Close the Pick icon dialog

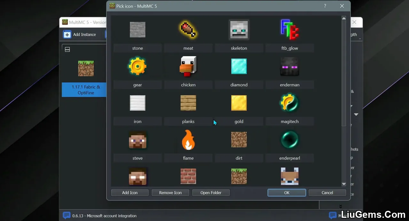tap(342, 6)
